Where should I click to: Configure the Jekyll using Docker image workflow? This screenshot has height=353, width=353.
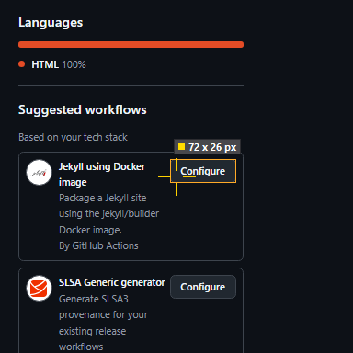(203, 171)
